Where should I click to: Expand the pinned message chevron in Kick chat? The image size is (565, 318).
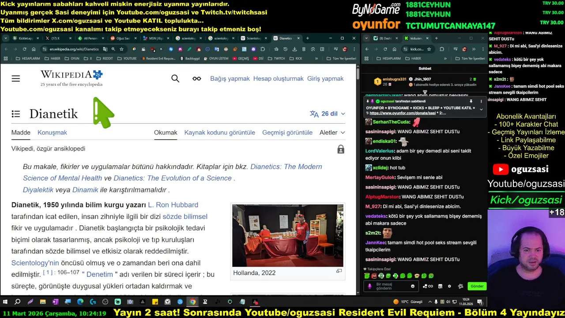[481, 109]
